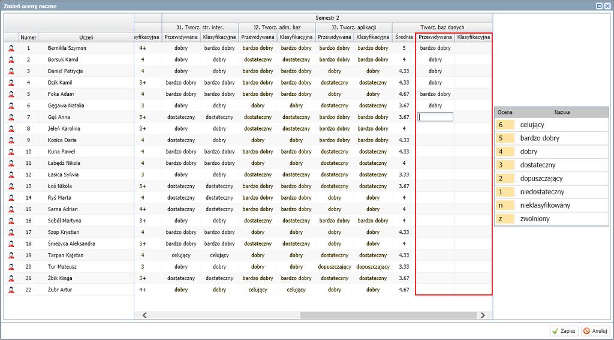Image resolution: width=614 pixels, height=340 pixels.
Task: Click the Uczeń column header
Action: [85, 38]
